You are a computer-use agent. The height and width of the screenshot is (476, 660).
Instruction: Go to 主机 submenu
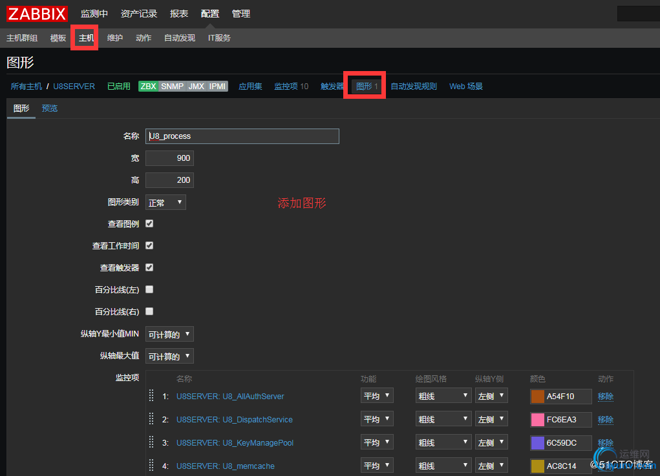(x=86, y=38)
